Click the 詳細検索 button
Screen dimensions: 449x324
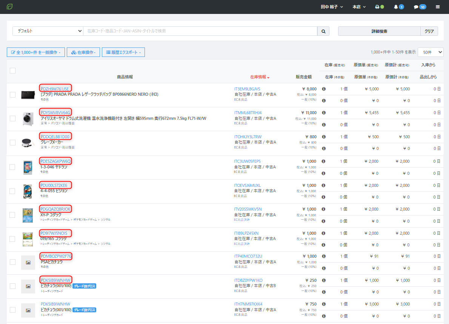[x=379, y=31]
